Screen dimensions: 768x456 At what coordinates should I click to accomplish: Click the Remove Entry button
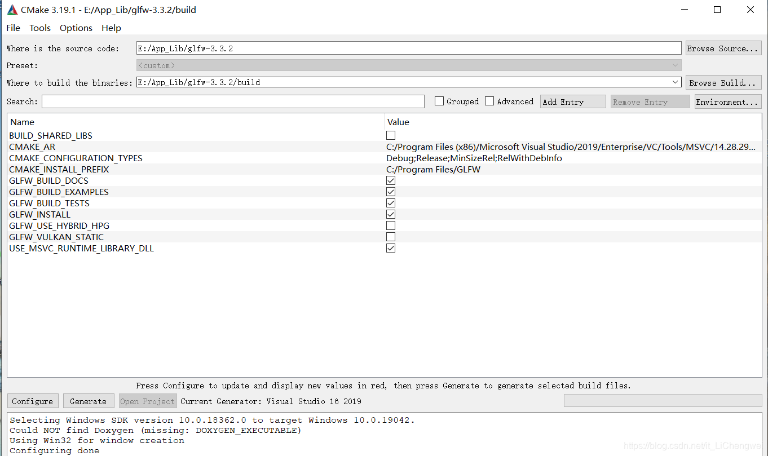coord(650,102)
